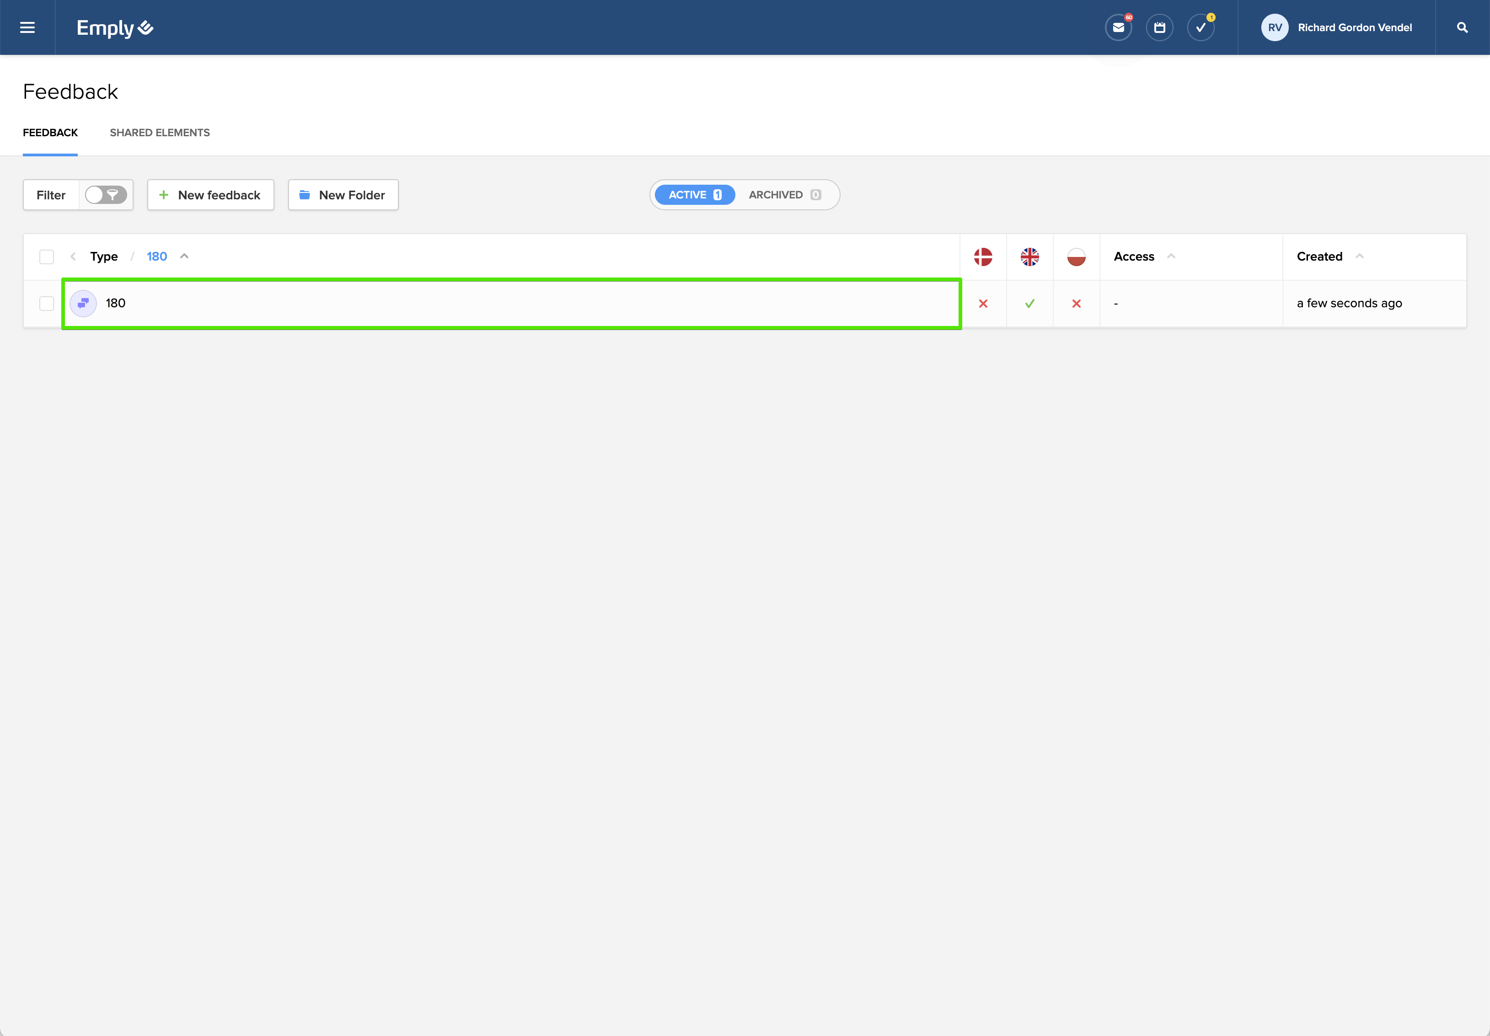The height and width of the screenshot is (1036, 1490).
Task: Go back using the breadcrumb left arrow
Action: pyautogui.click(x=73, y=257)
